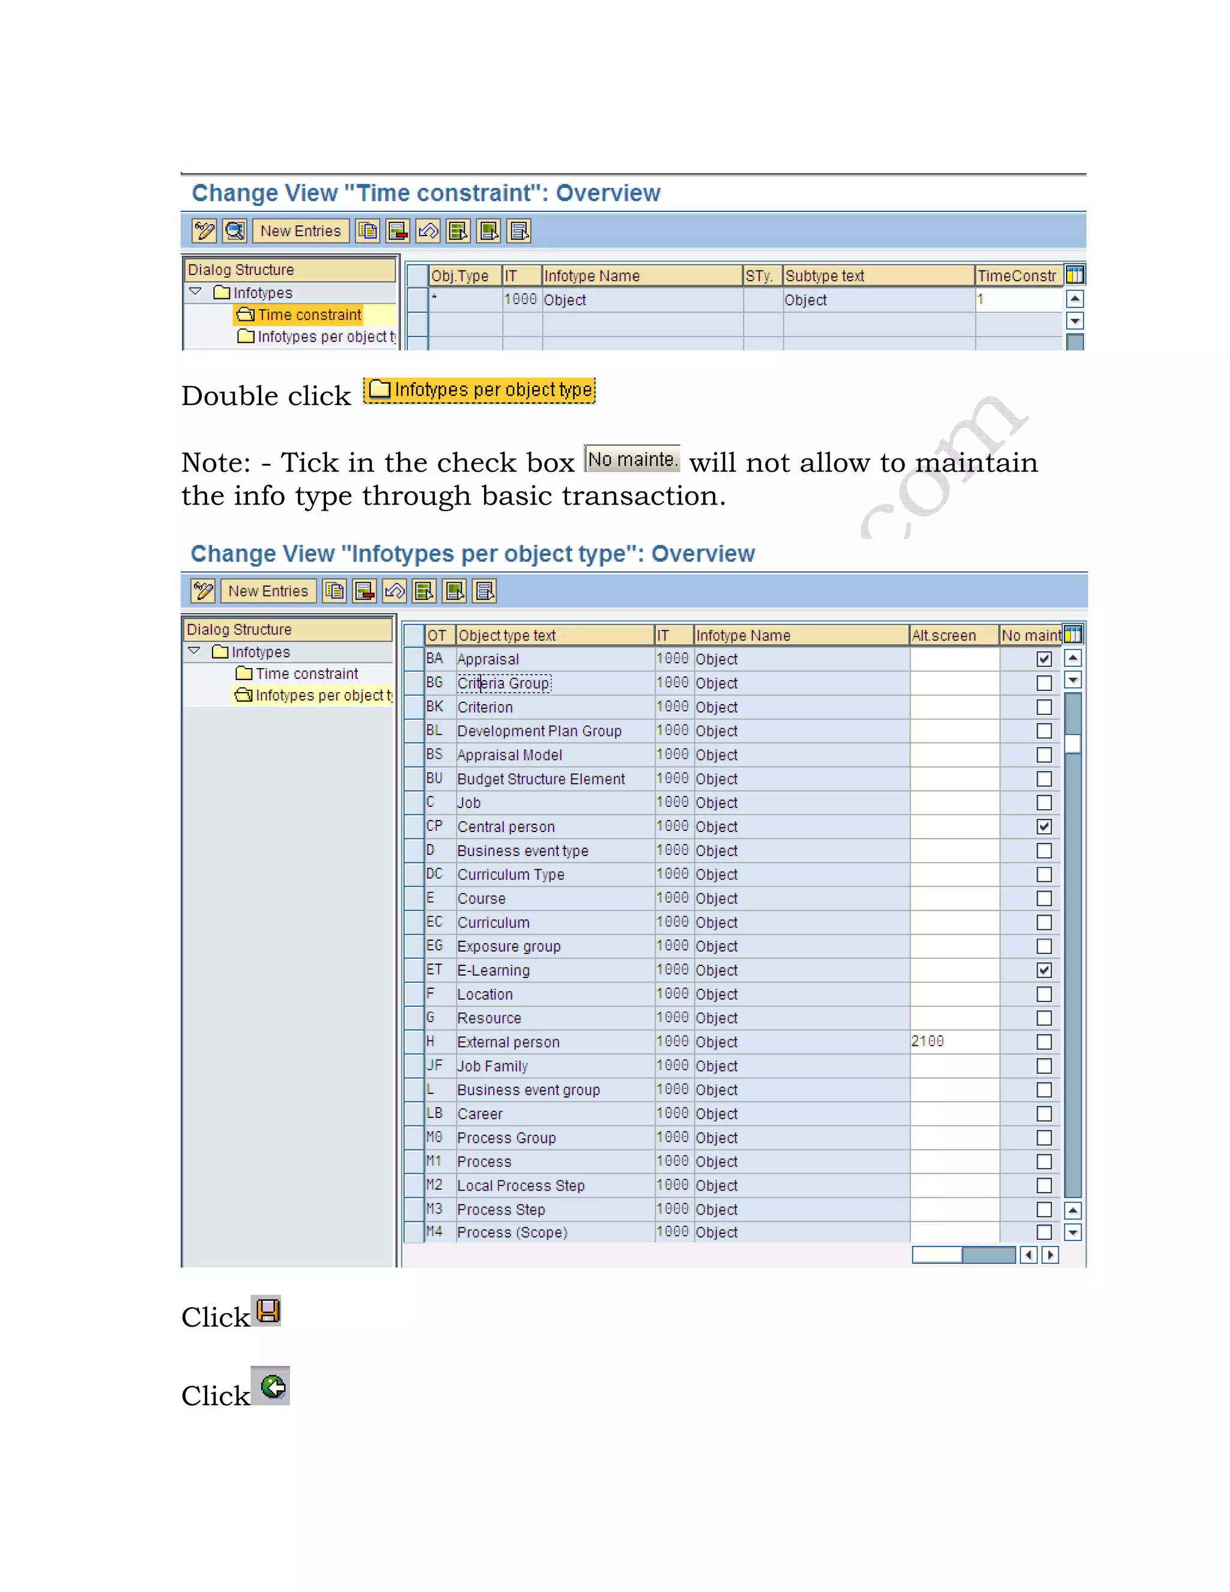Click Copy As icon in Infotypes per object type toolbar
Screen dimensions: 1230x1592
[335, 591]
